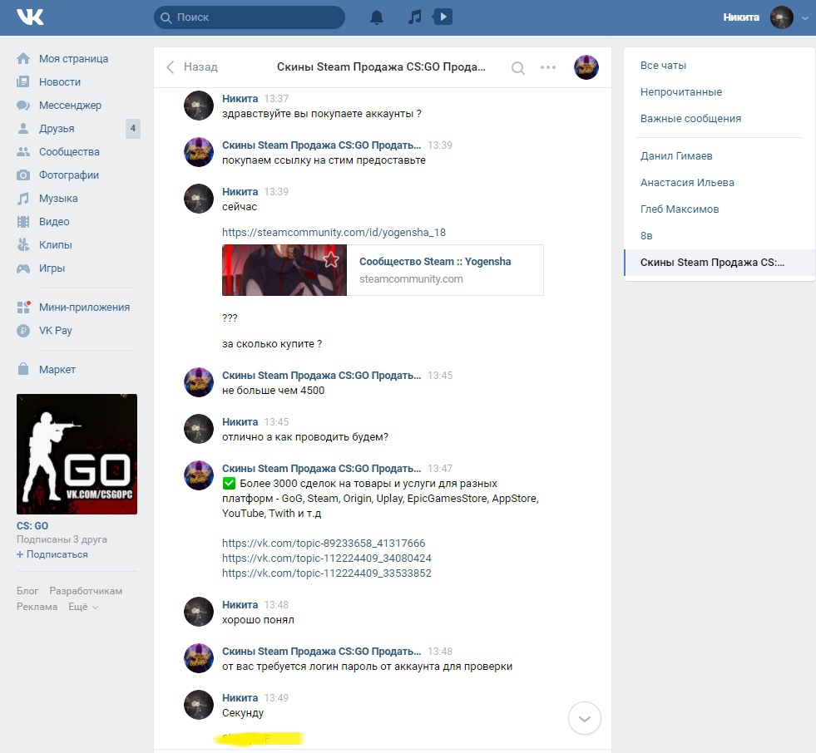Open the steamcommunity.com/id/yogensha_18 link
This screenshot has width=816, height=753.
tap(334, 233)
